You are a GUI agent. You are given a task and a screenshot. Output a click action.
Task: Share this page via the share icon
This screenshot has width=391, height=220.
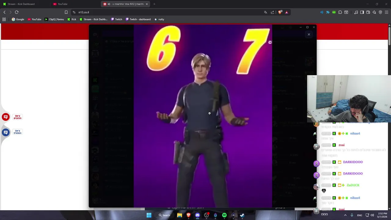(x=272, y=12)
